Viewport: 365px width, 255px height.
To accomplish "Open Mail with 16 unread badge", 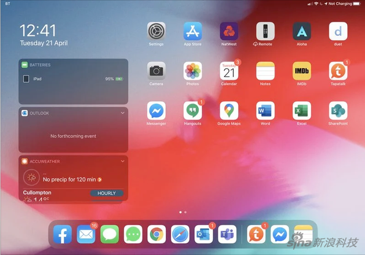I will [86, 234].
